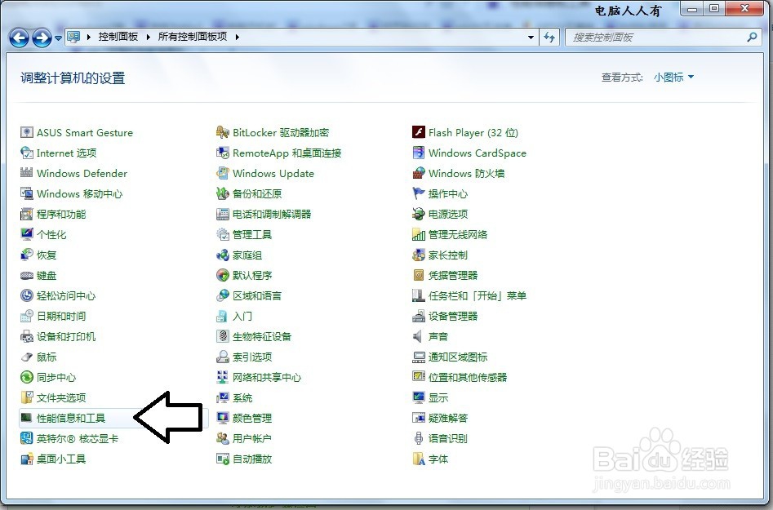
Task: Open the 电源选项 icon
Action: pos(419,214)
